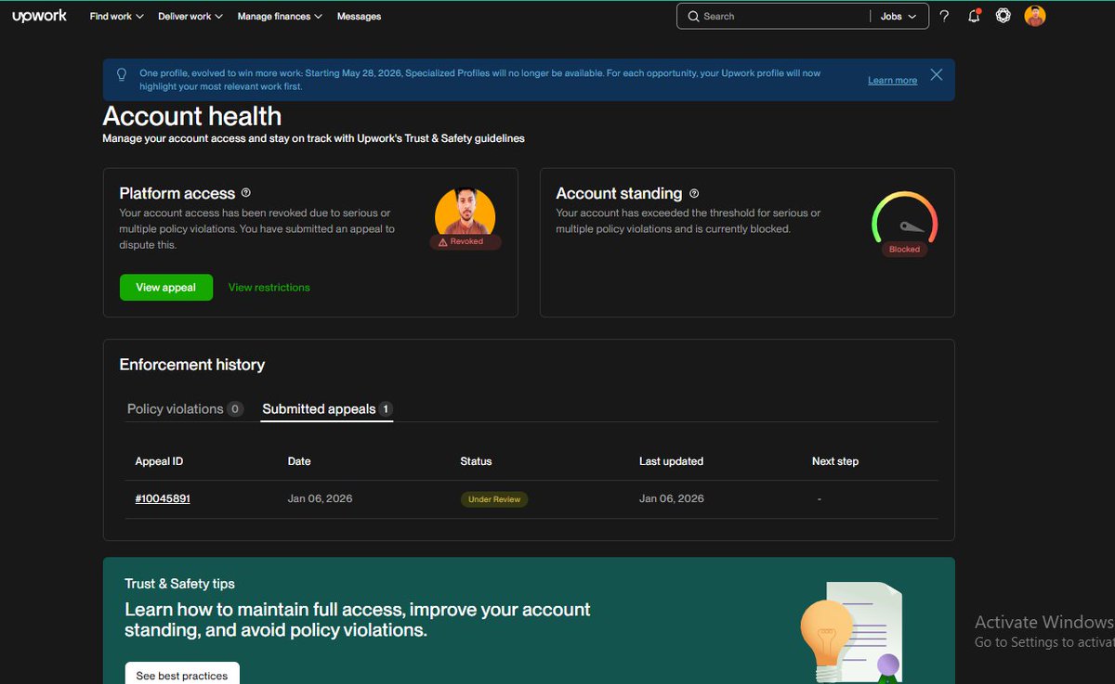The width and height of the screenshot is (1115, 684).
Task: Click the Account health page title
Action: (192, 116)
